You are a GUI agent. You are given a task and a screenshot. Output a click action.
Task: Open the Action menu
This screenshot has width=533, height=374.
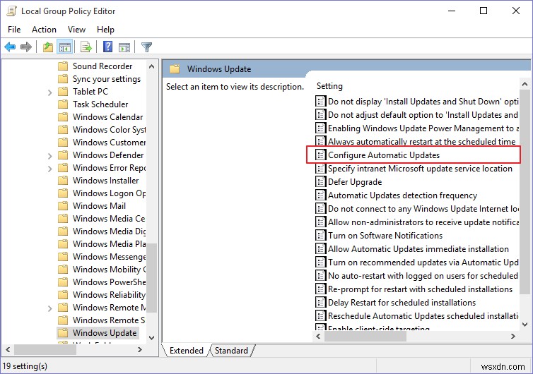point(45,30)
